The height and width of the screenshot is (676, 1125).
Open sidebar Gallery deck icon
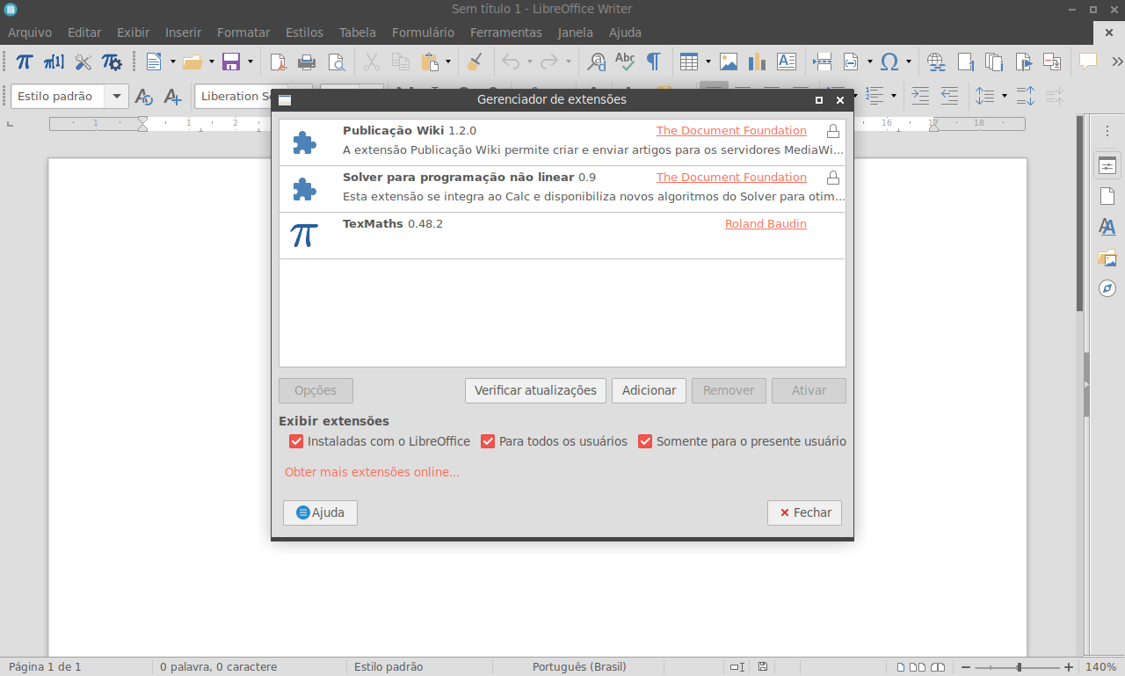point(1107,258)
